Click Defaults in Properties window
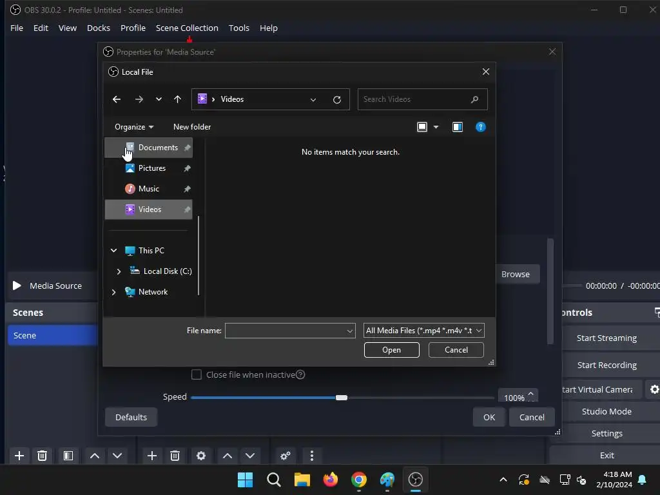The image size is (660, 495). click(131, 417)
